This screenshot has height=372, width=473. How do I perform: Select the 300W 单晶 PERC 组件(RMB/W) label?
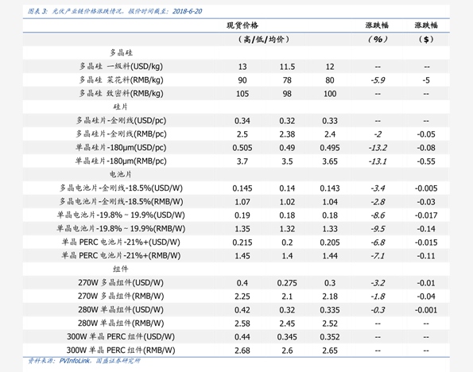(x=121, y=351)
